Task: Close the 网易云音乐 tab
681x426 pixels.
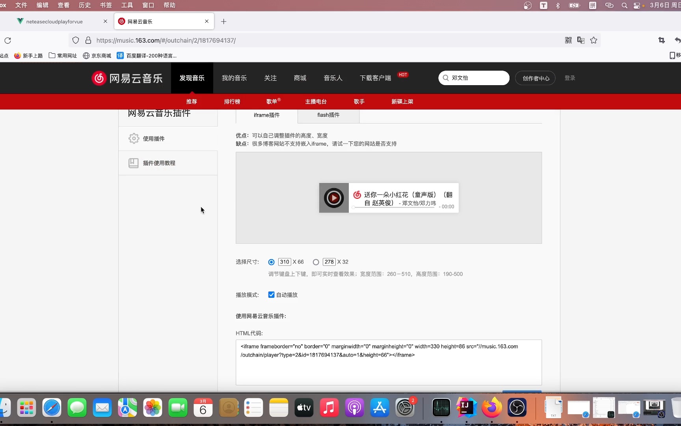Action: (207, 21)
